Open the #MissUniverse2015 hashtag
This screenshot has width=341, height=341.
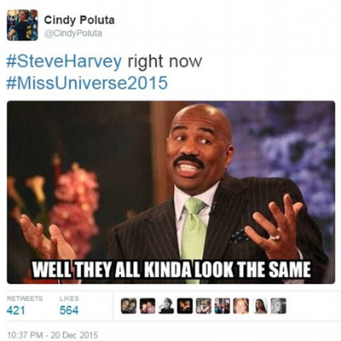pos(87,83)
